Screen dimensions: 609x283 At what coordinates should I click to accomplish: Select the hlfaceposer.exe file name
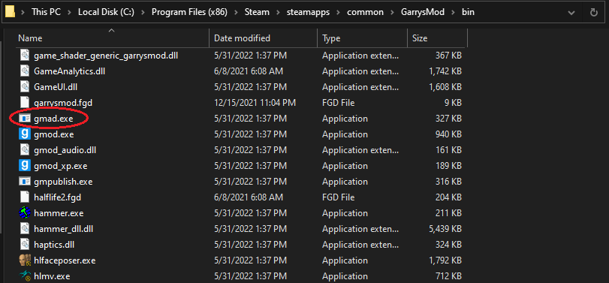pos(65,260)
